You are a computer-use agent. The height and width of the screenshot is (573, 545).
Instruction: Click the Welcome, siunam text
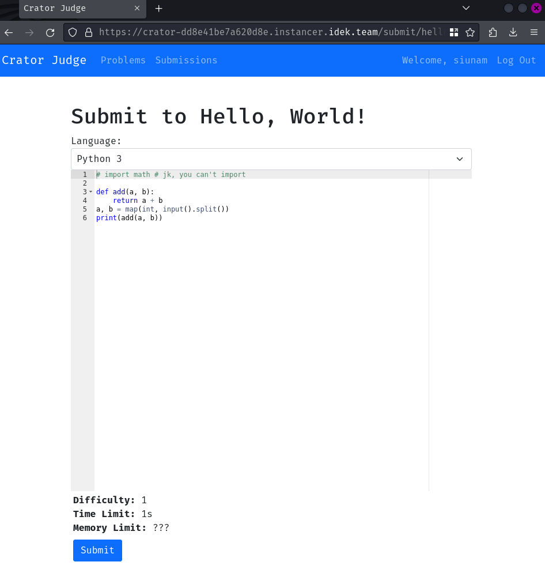[445, 61]
